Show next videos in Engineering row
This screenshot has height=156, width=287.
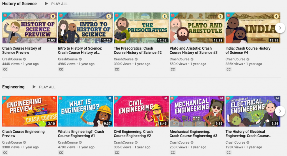280,111
